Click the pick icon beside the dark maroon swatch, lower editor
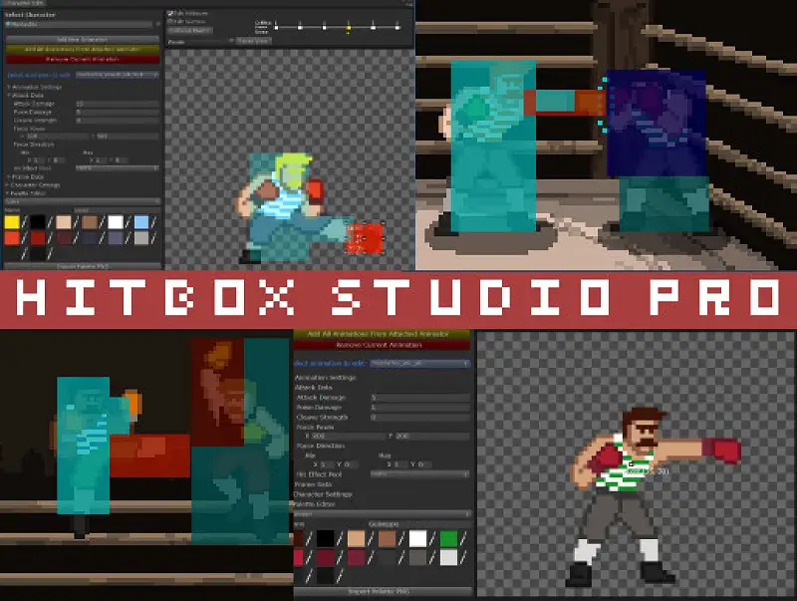 click(x=340, y=558)
